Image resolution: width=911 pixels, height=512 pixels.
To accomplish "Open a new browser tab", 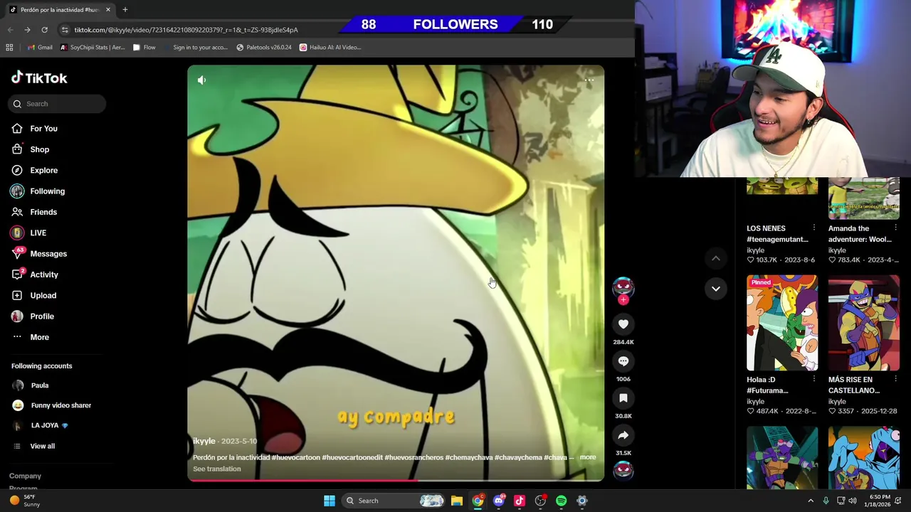I will pos(125,10).
